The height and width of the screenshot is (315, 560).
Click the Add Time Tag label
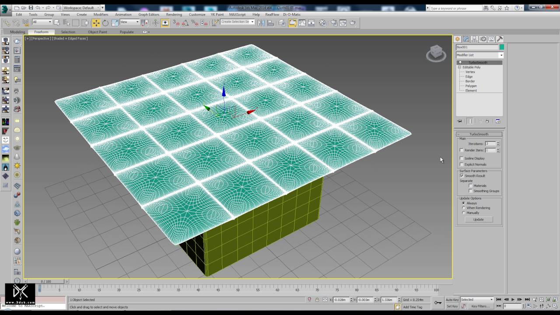pos(413,307)
